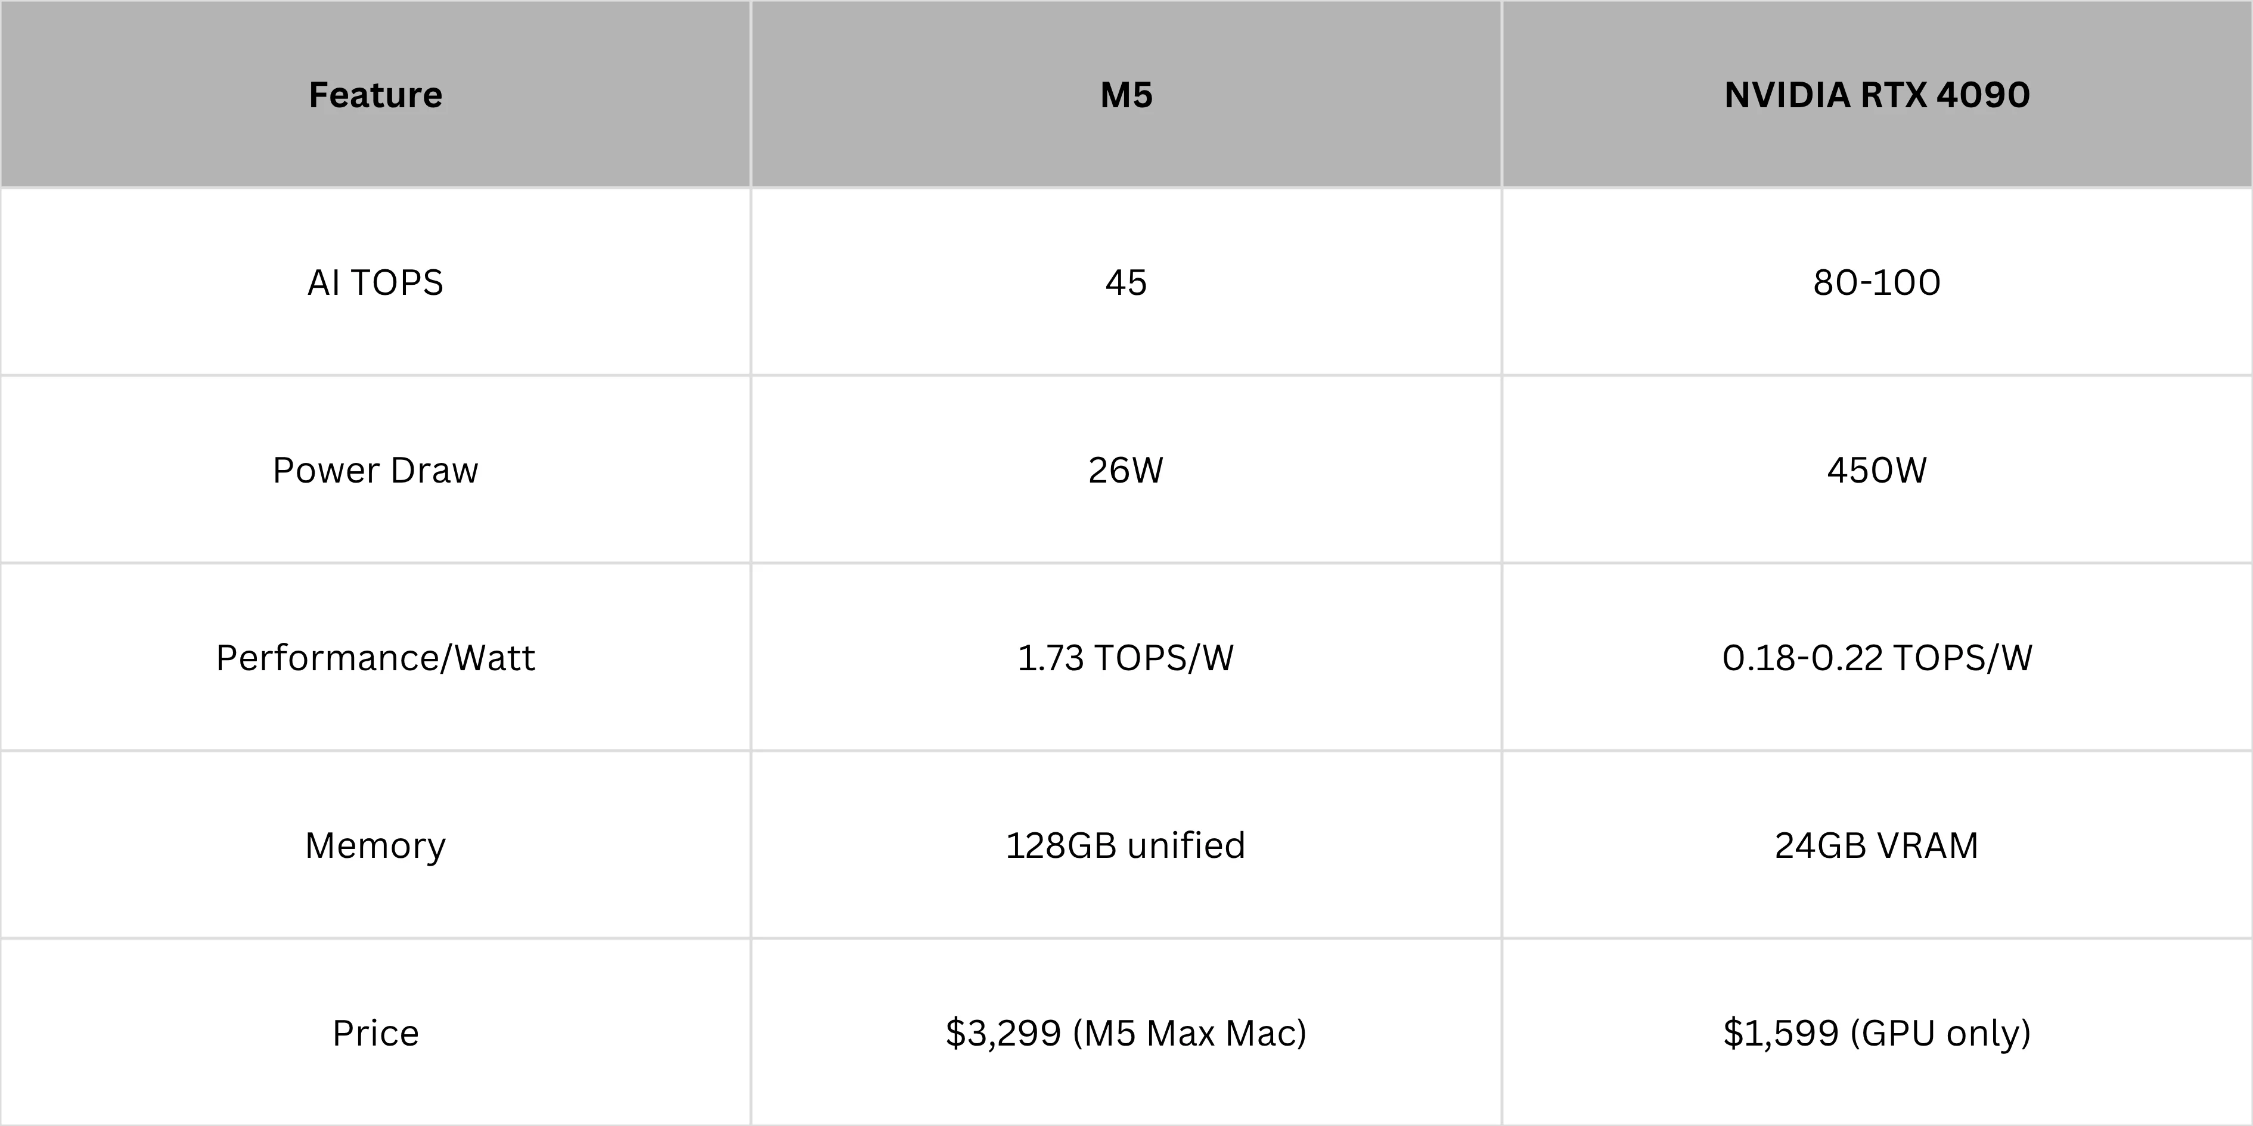Screen dimensions: 2253x1126
Task: Select the Performance/Watt row label
Action: [x=375, y=657]
